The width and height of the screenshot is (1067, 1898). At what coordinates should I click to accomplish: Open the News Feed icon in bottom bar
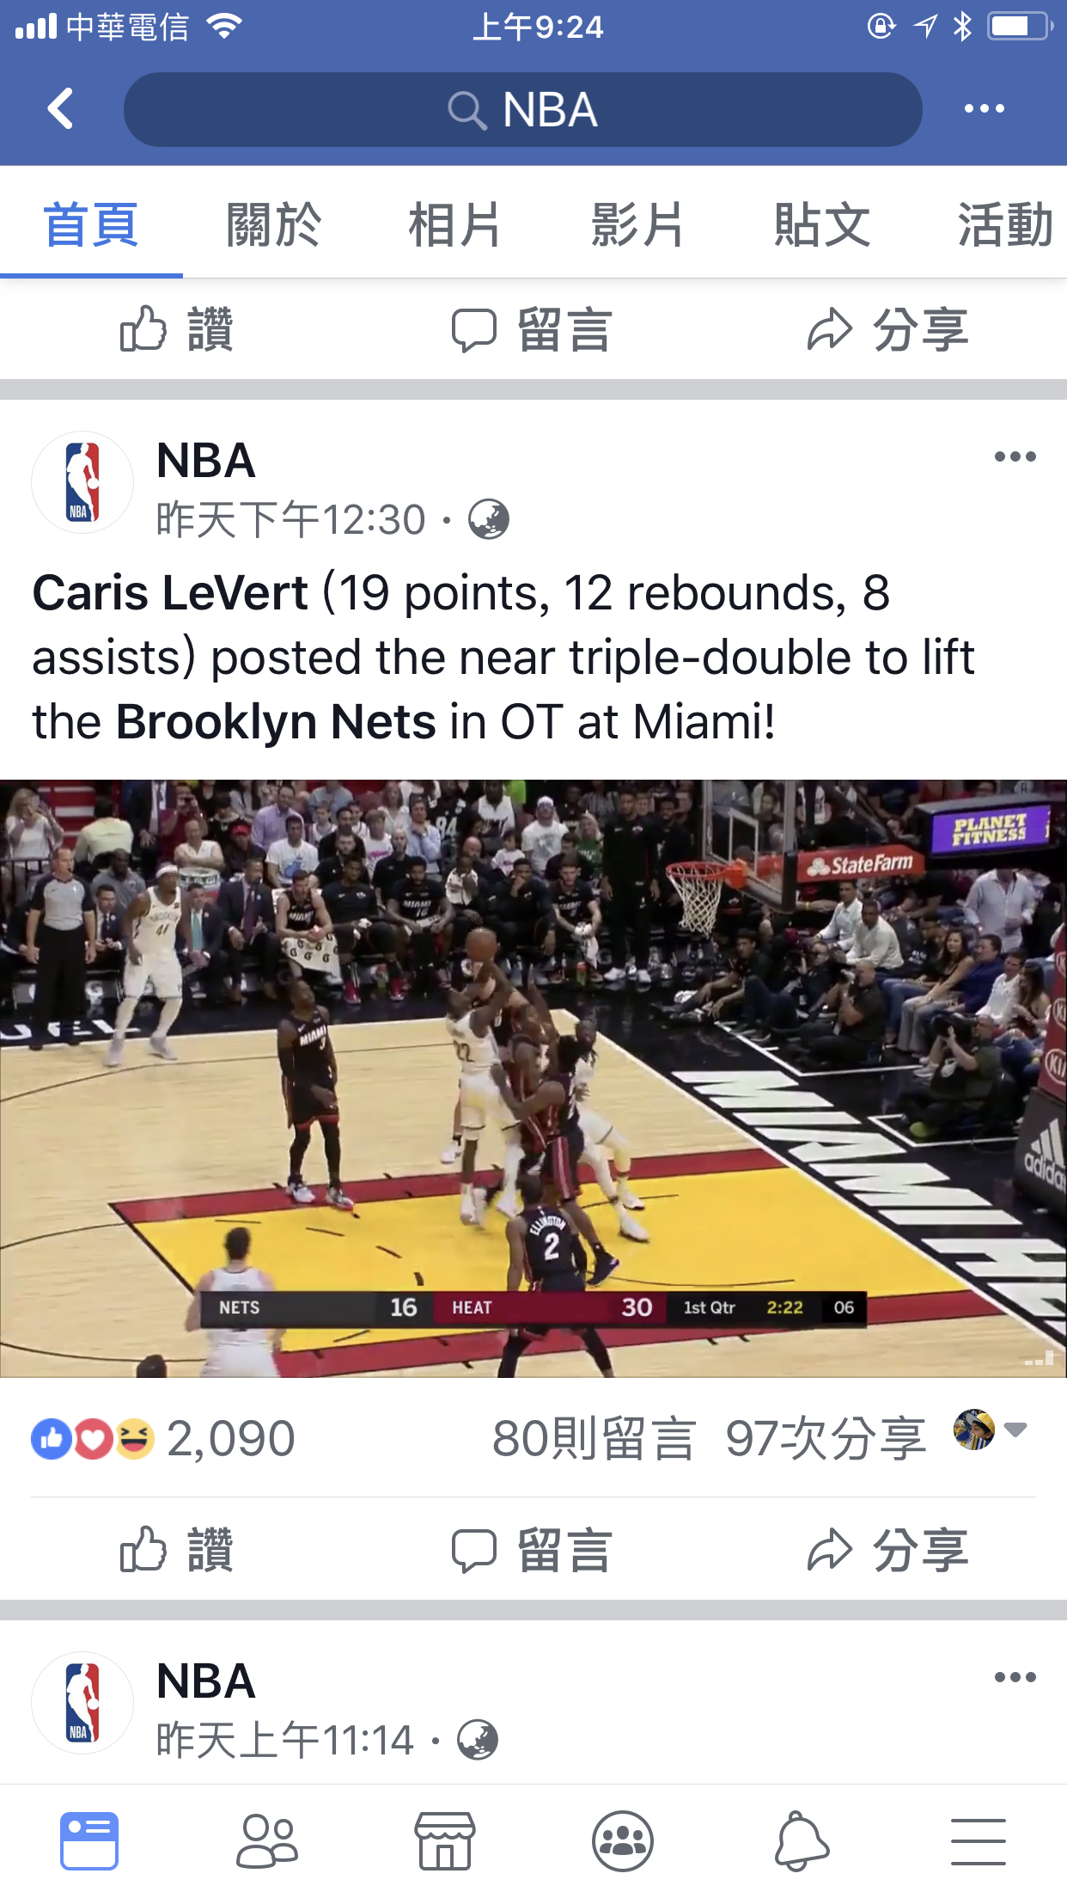coord(89,1840)
